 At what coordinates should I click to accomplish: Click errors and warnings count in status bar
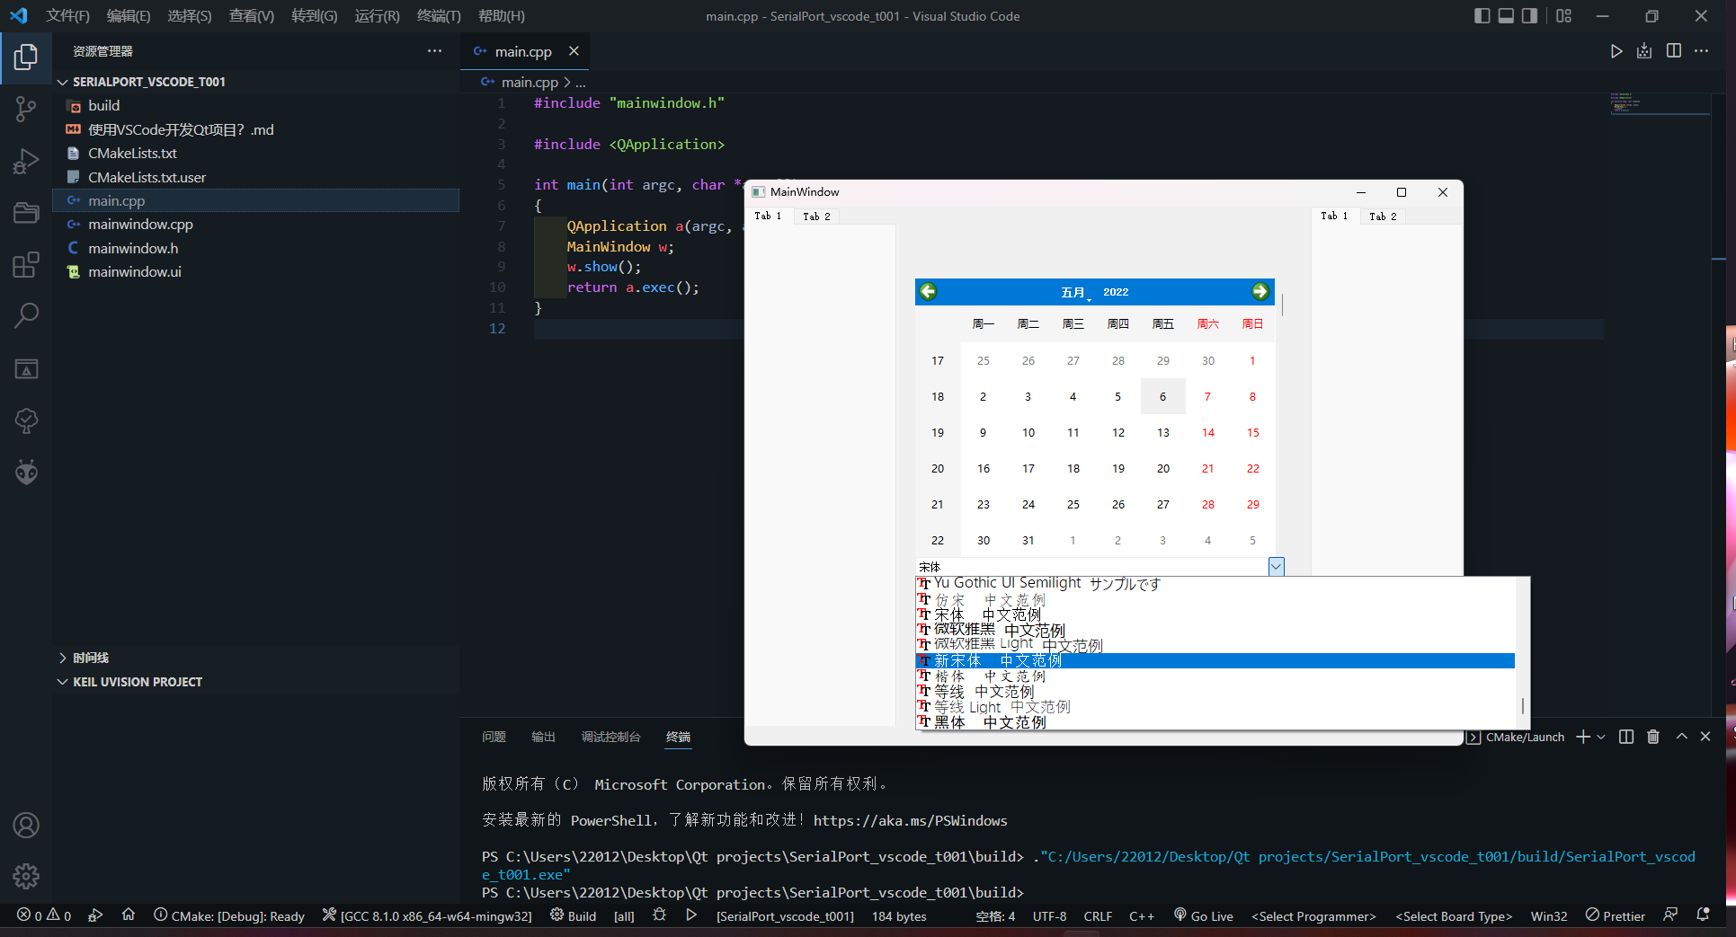[x=44, y=915]
